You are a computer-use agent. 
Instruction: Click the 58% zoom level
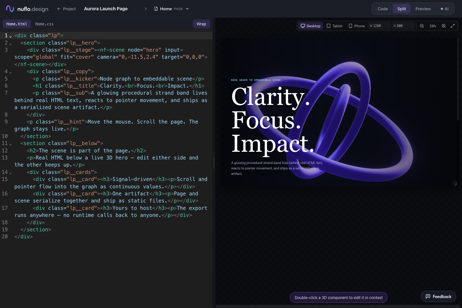[433, 26]
